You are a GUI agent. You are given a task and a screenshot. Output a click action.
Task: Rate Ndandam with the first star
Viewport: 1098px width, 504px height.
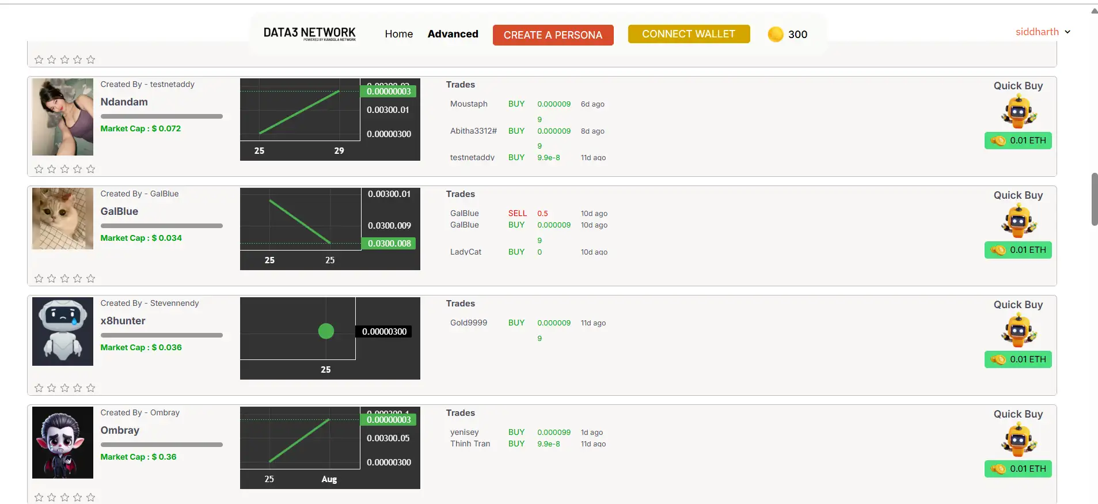[x=39, y=169]
